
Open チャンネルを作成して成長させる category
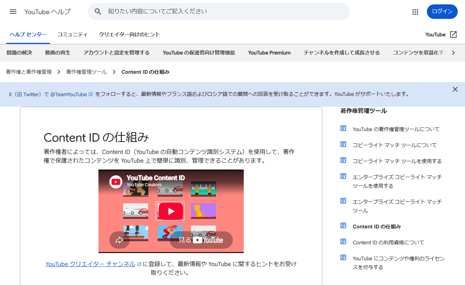coord(341,53)
